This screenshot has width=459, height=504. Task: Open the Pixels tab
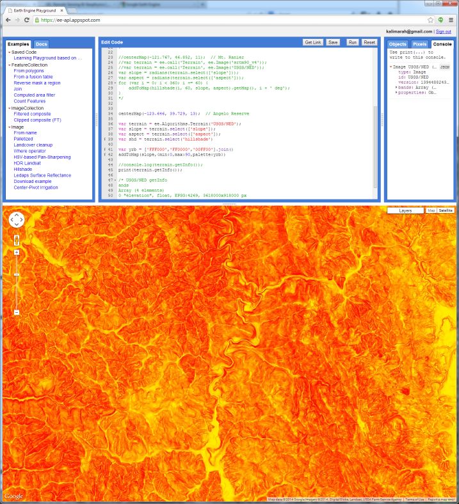[419, 44]
